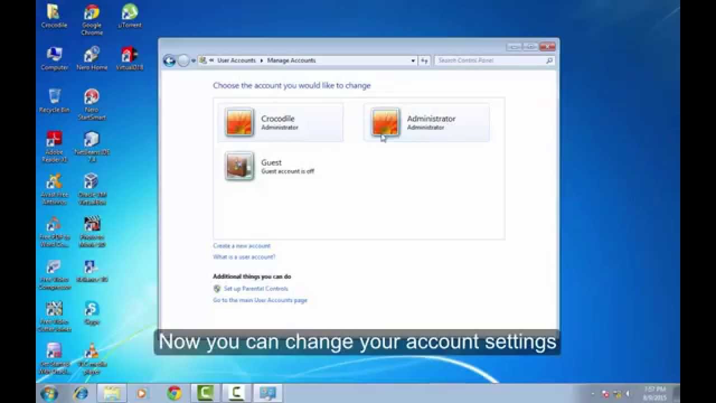
Task: Open the File Explorer taskbar button
Action: pyautogui.click(x=112, y=393)
